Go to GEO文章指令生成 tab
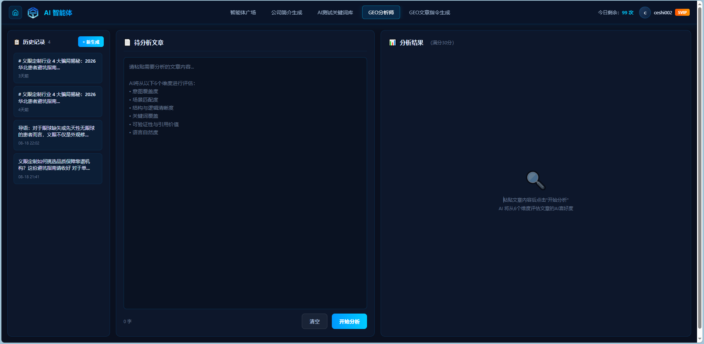This screenshot has width=704, height=344. [429, 12]
